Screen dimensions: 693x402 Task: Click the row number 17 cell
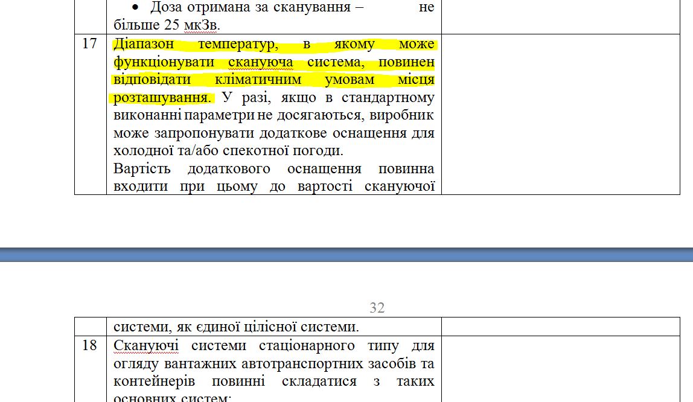[89, 44]
